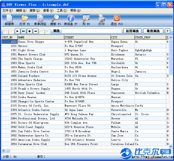
Task: Select the Unisco name cell
Action: pos(41,46)
